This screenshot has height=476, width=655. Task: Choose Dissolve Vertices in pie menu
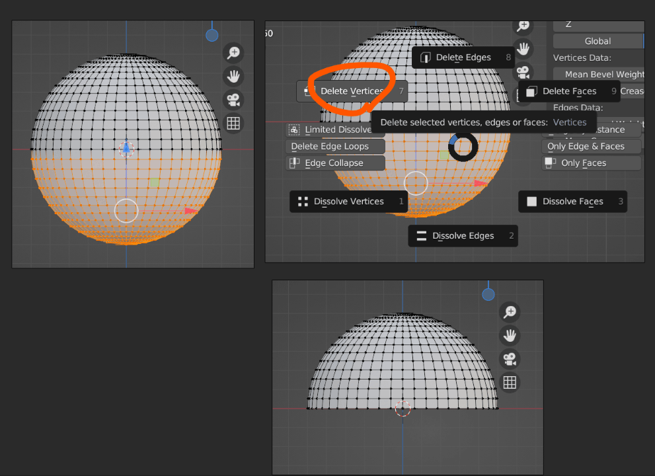(348, 202)
